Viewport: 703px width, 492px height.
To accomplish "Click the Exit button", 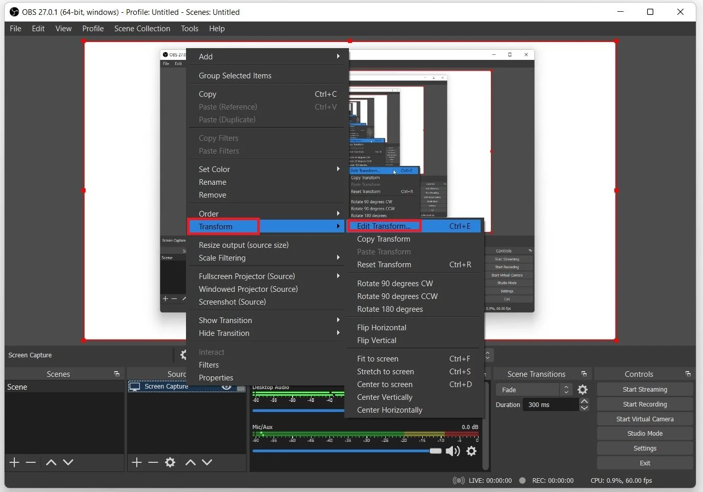I will [x=645, y=463].
